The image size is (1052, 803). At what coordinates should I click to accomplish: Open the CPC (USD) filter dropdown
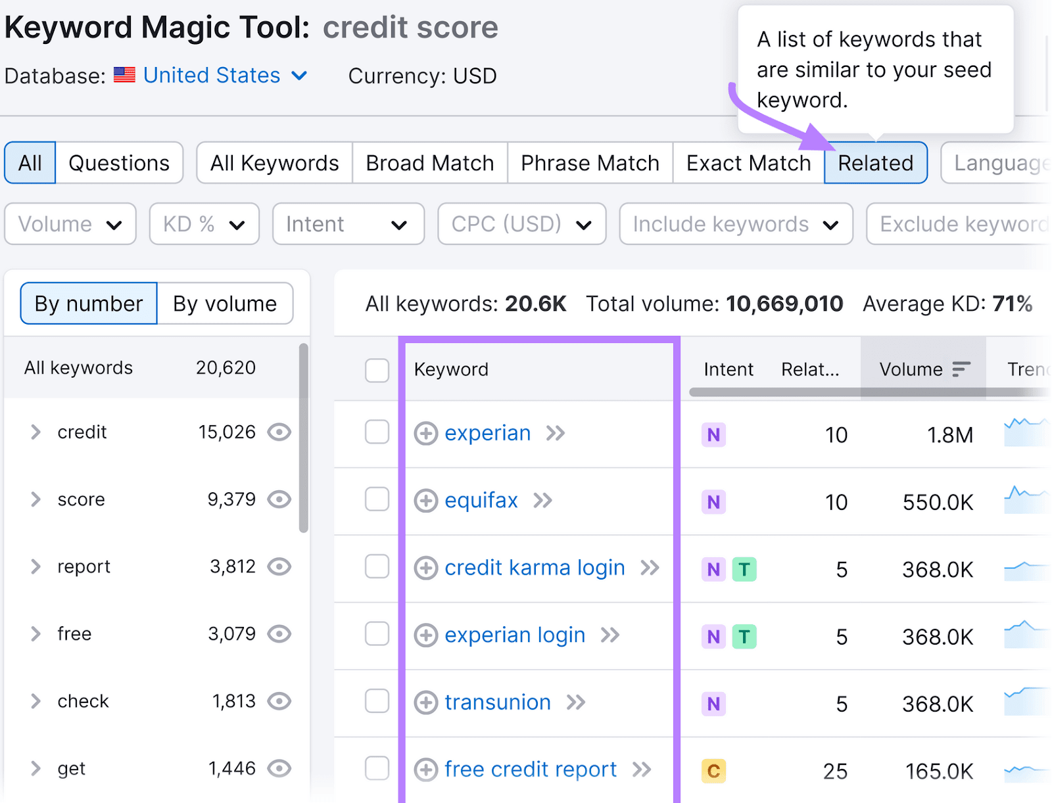[x=522, y=224]
